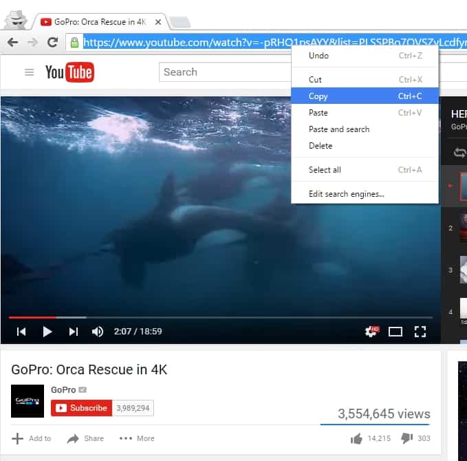Click the green padlock security icon
Screen dimensions: 467x461
(74, 42)
